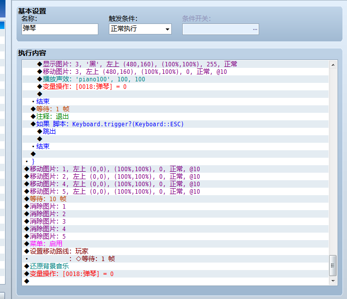The image size is (347, 299).
Task: Select the 等待: 1 帧 command line
Action: (175, 109)
